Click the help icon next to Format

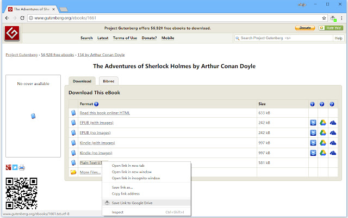[x=96, y=104]
